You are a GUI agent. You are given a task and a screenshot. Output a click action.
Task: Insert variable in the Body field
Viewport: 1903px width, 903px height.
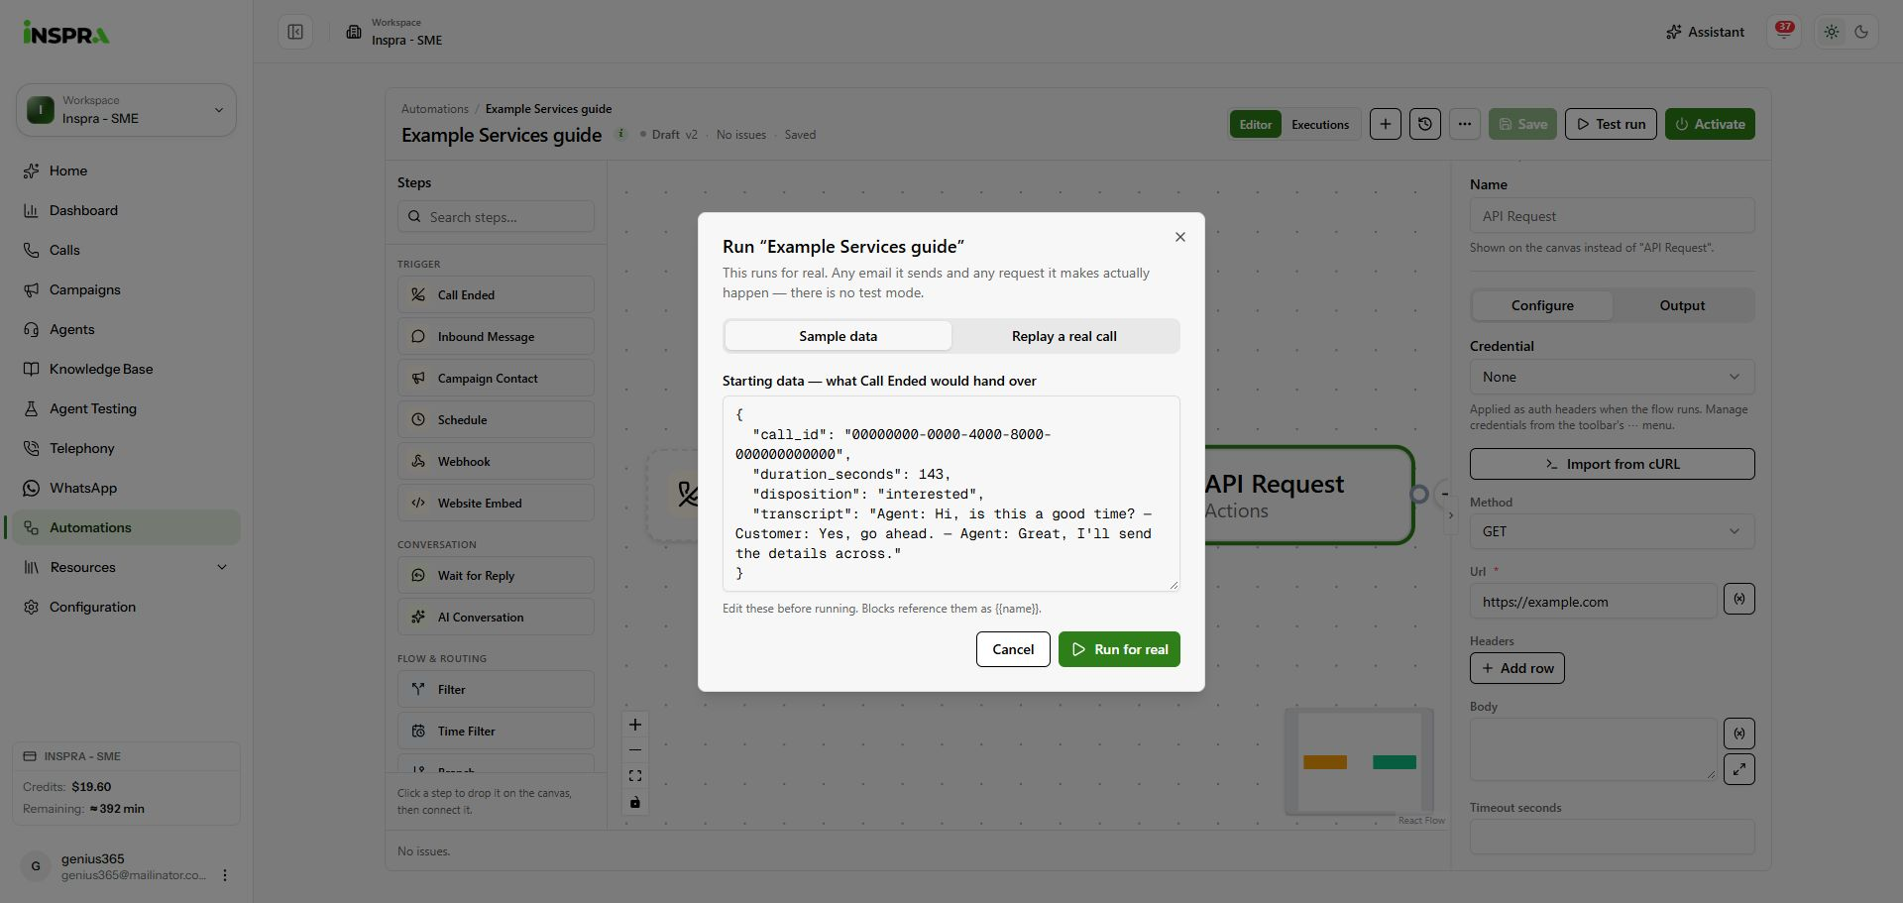click(x=1739, y=734)
